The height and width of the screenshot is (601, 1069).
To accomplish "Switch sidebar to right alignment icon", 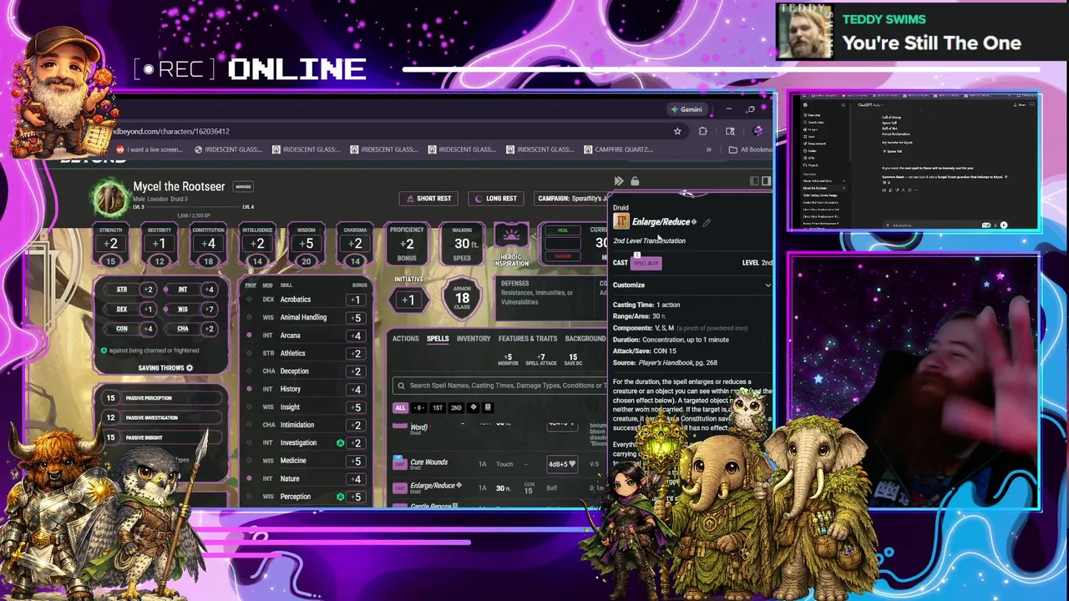I will (x=766, y=181).
